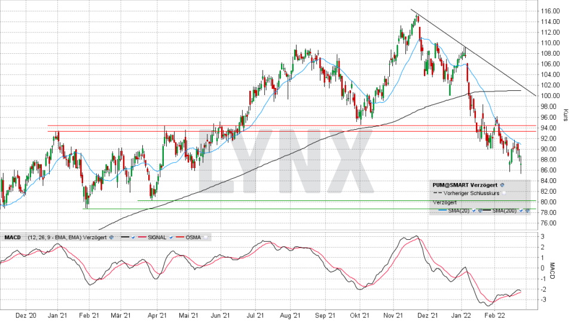
Task: Open the settings icon next to SMA(200)
Action: pyautogui.click(x=527, y=211)
